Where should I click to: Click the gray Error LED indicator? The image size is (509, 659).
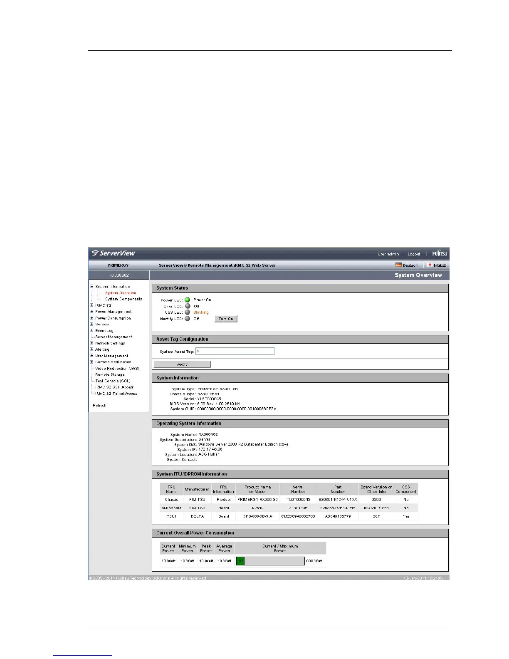click(188, 306)
